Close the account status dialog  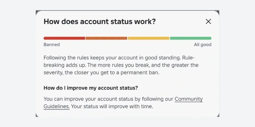[x=208, y=21]
